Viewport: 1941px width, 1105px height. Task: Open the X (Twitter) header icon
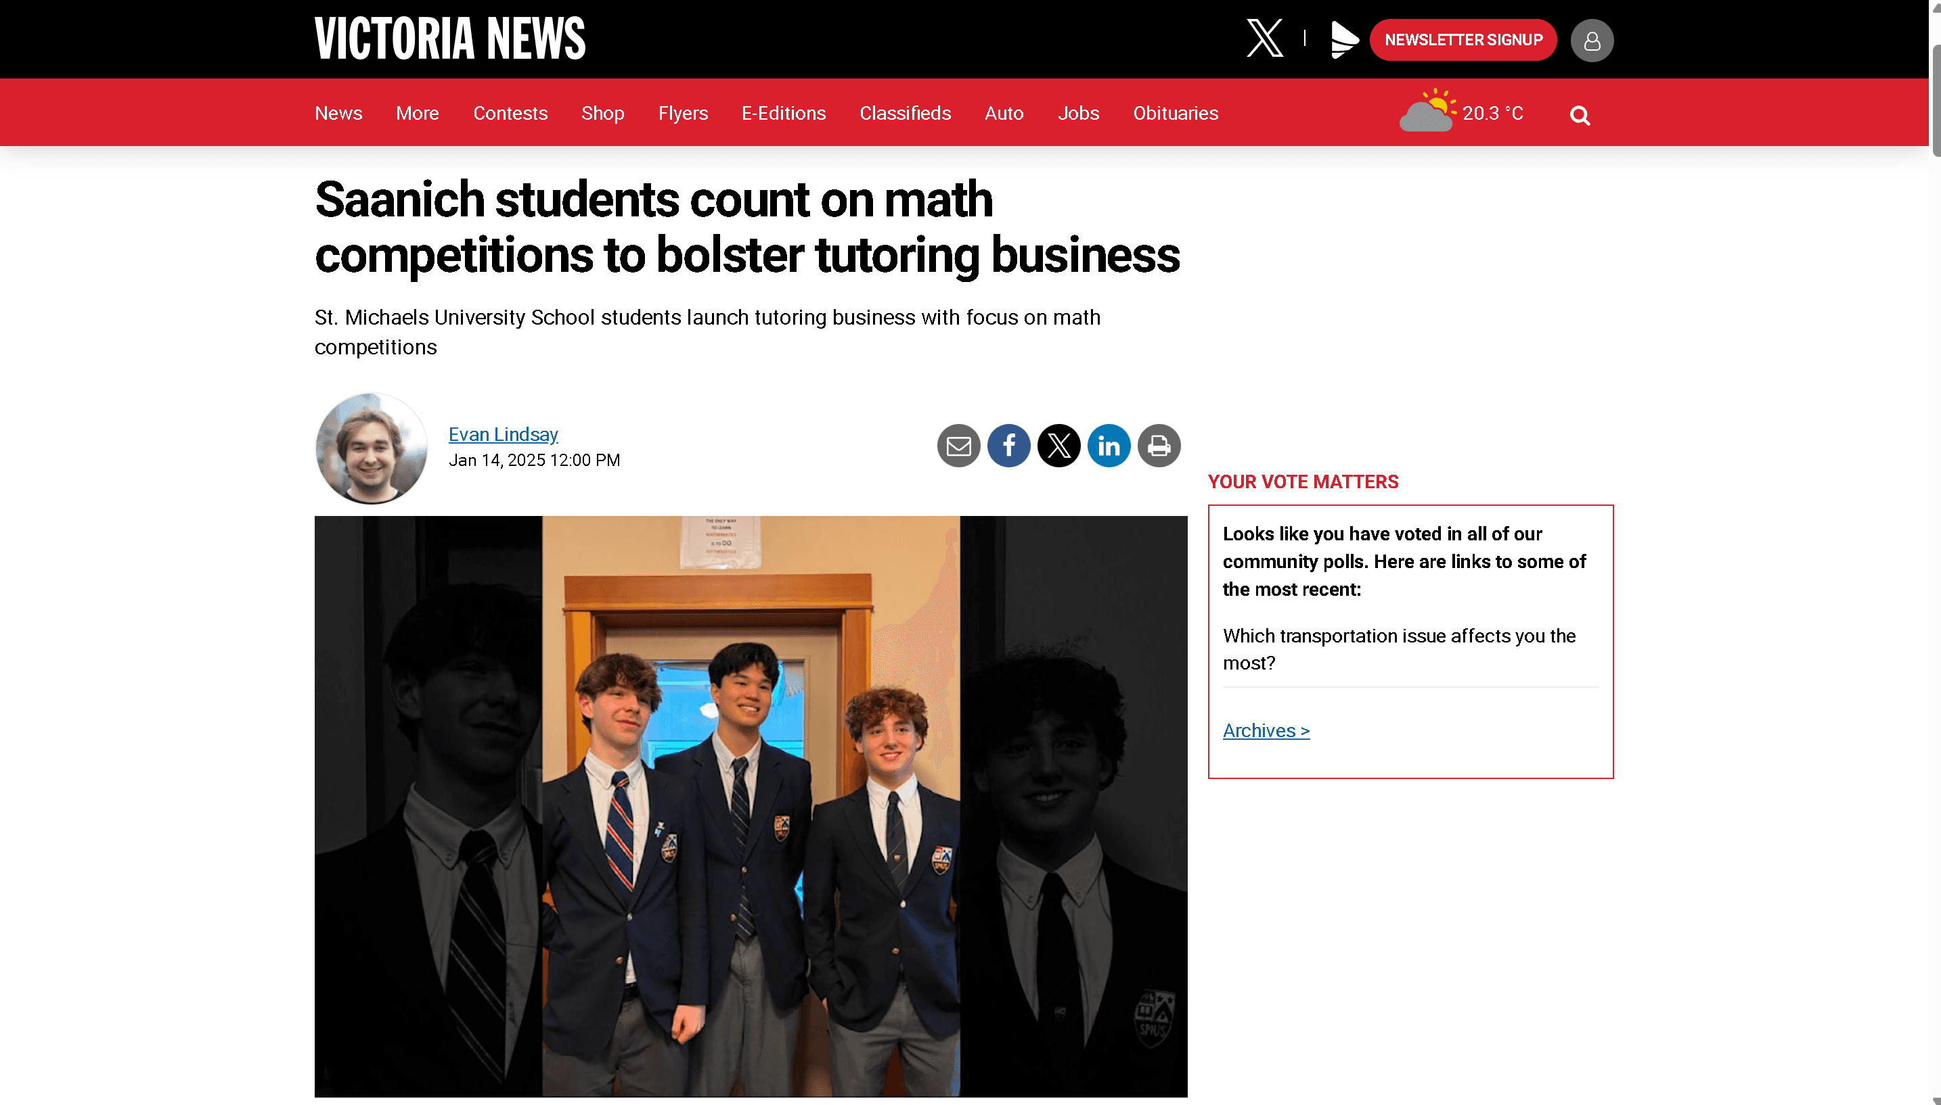point(1264,39)
